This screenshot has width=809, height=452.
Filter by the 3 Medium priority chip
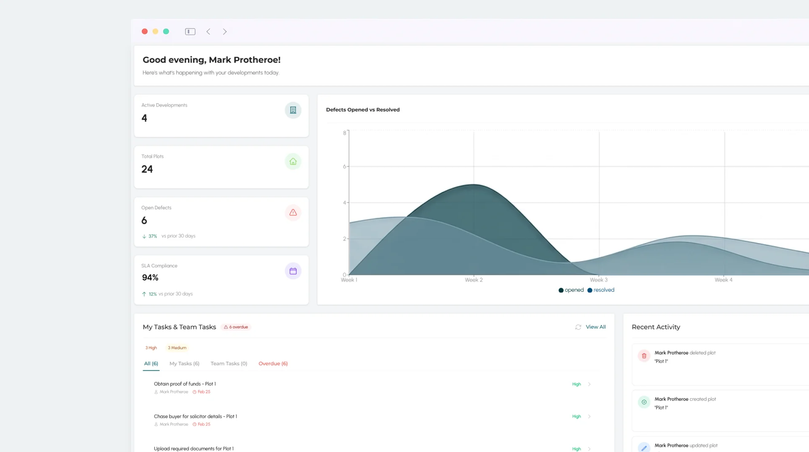[x=177, y=348]
